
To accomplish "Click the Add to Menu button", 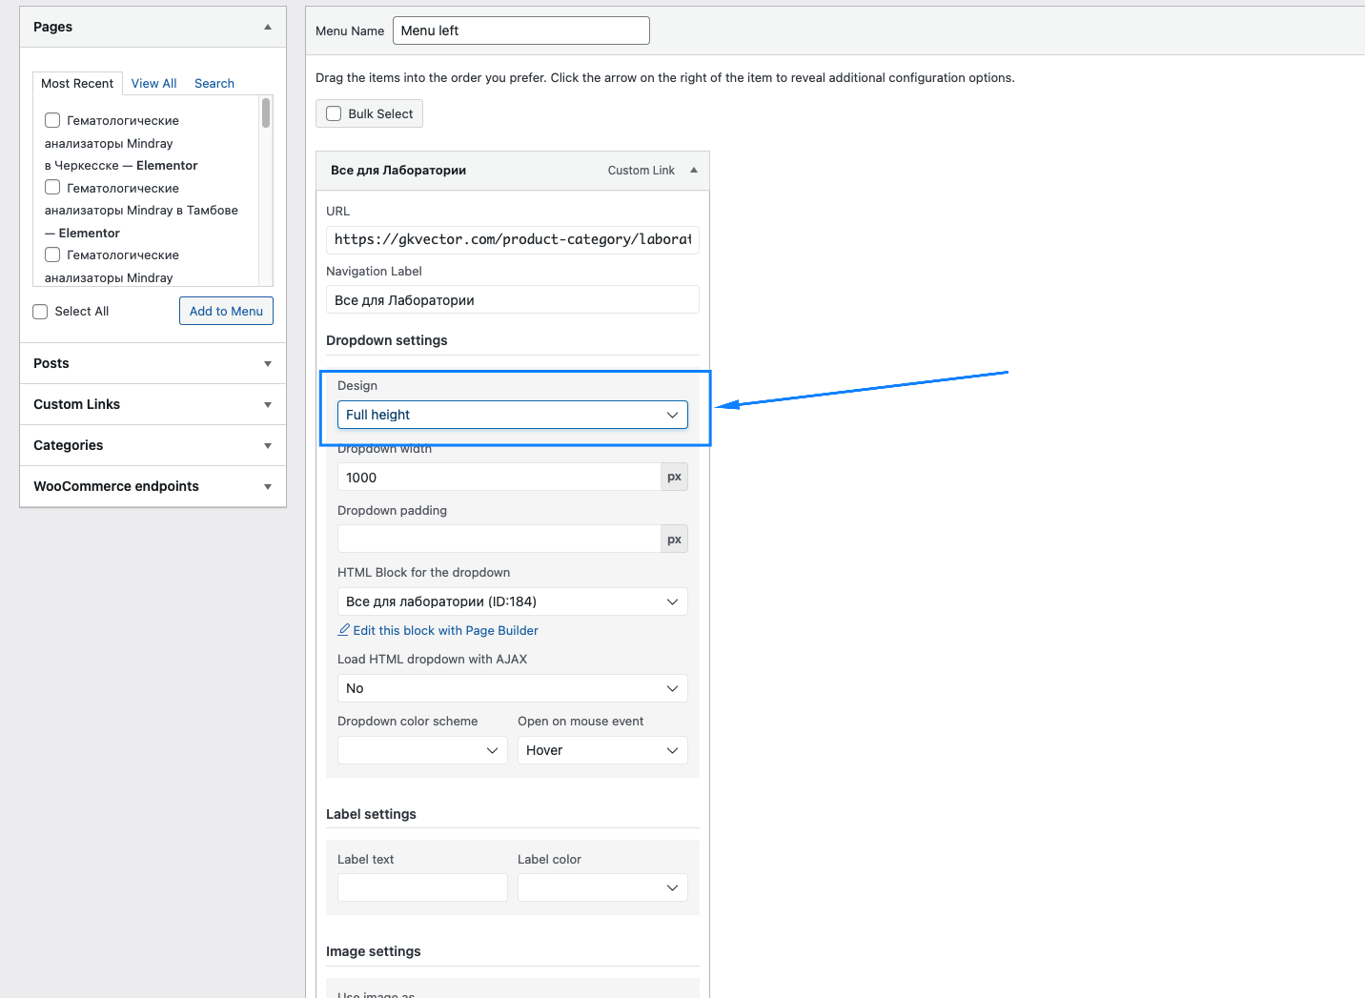I will point(226,311).
